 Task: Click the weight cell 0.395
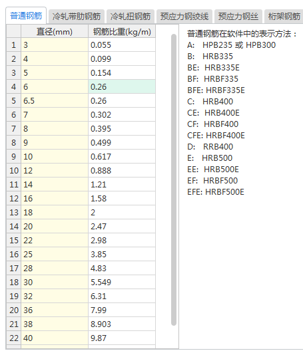(122, 129)
